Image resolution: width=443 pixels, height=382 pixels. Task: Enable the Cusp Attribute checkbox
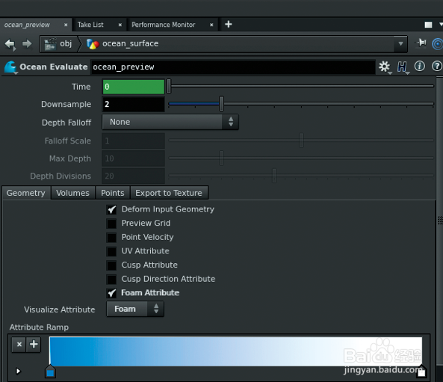pos(111,265)
